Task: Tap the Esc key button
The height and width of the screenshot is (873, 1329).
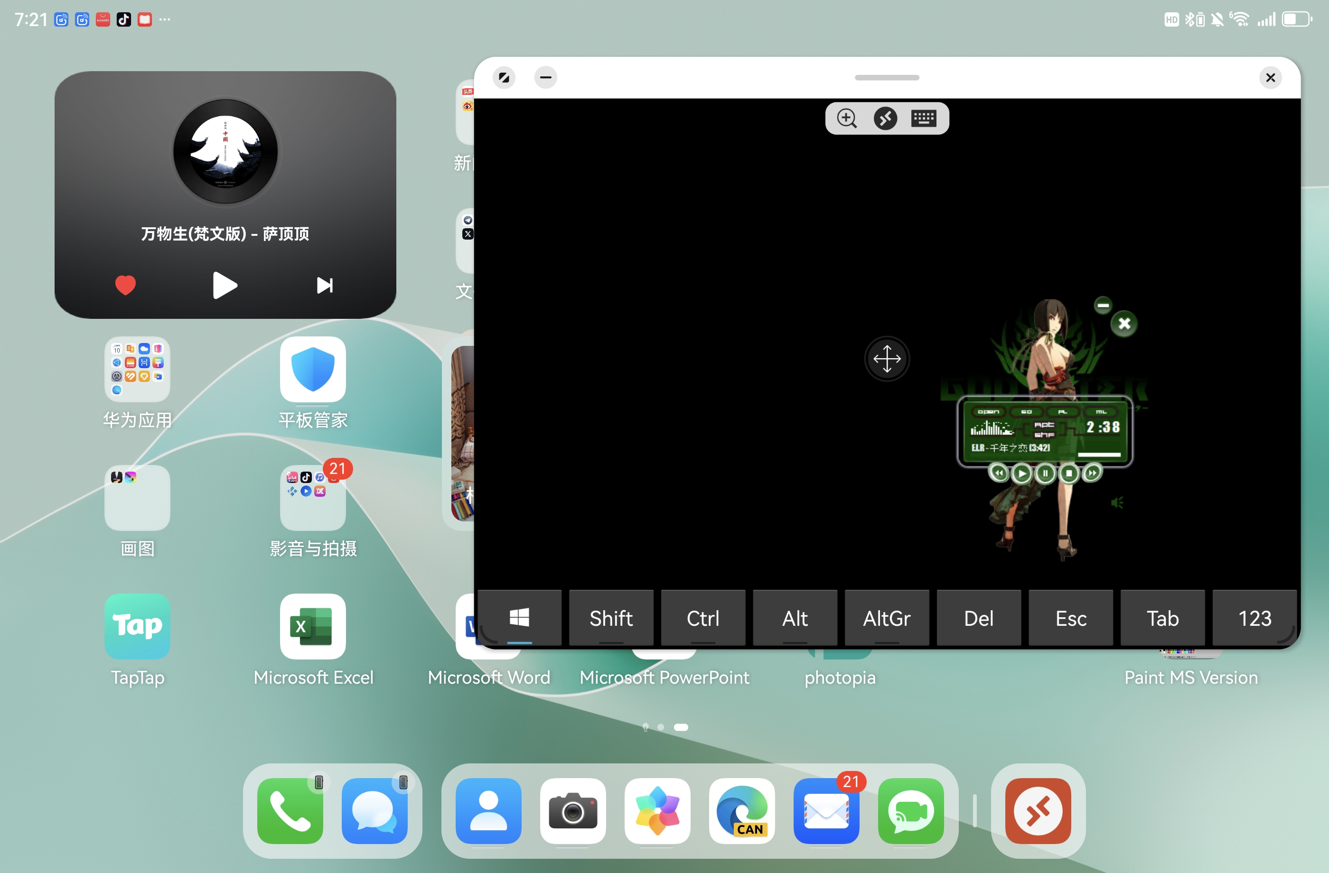Action: [1070, 618]
